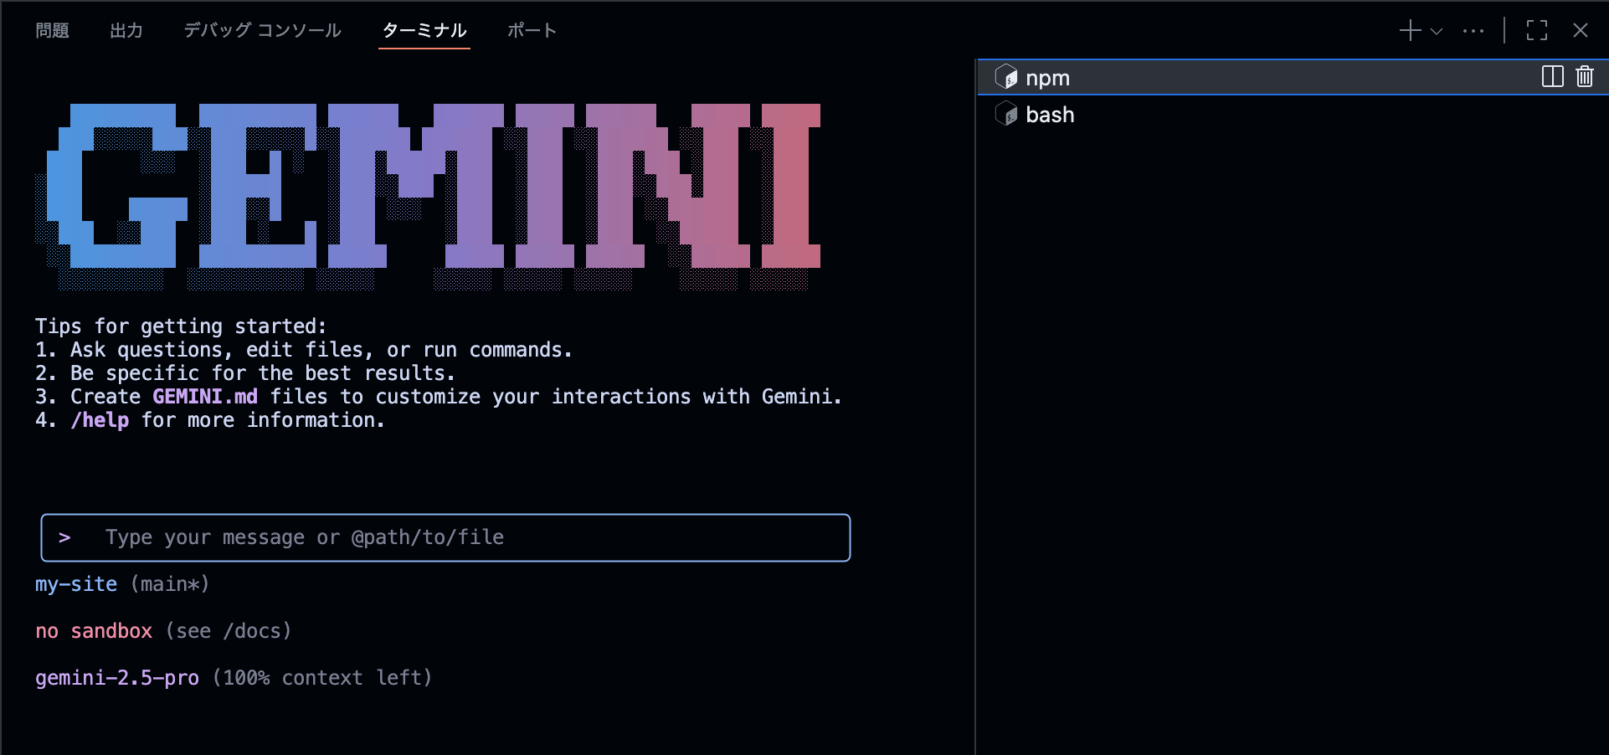Split the npm terminal

[x=1551, y=77]
